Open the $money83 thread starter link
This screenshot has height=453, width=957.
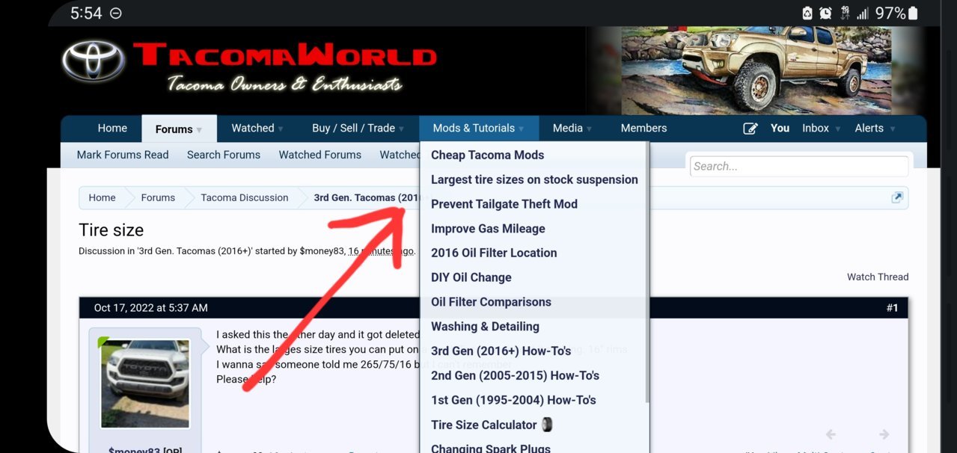[322, 251]
